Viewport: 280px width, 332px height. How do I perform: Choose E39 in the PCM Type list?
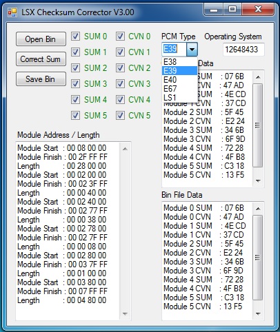pyautogui.click(x=179, y=71)
